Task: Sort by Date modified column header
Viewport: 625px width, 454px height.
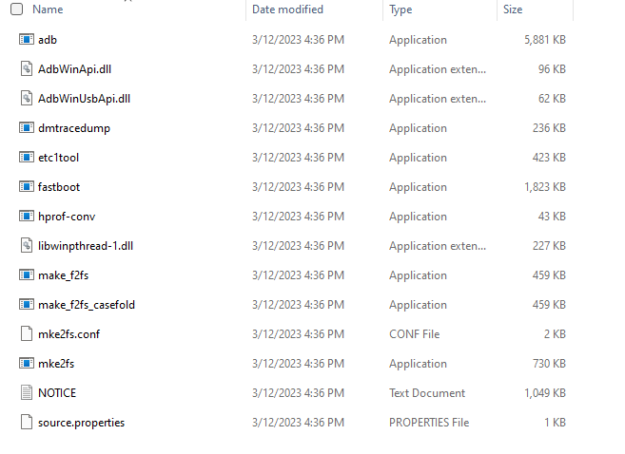Action: coord(287,9)
